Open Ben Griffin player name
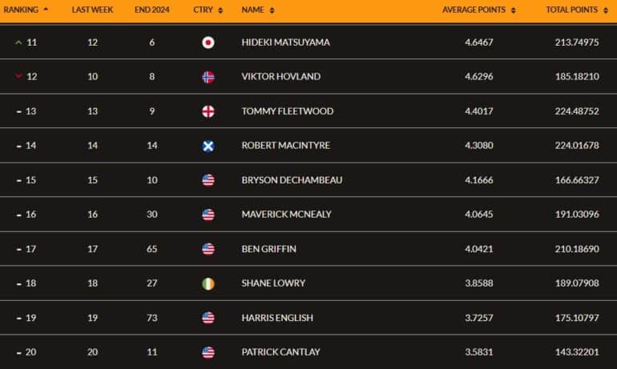Screen dimensions: 617x369 (268, 249)
